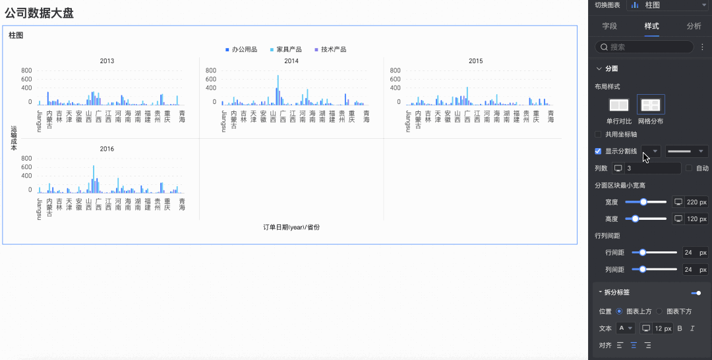Align split labels to the left

click(620, 346)
